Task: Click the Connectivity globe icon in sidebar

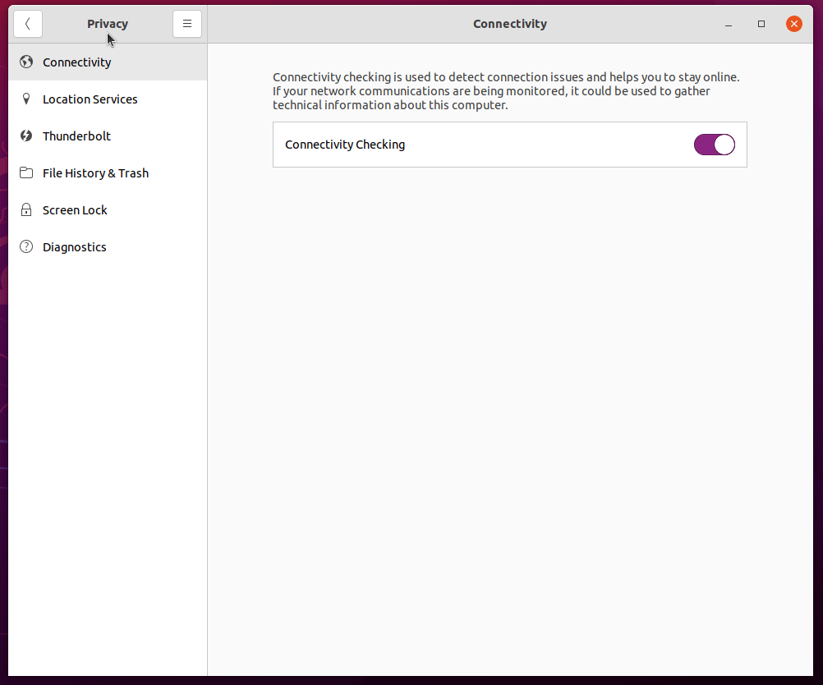Action: (25, 62)
